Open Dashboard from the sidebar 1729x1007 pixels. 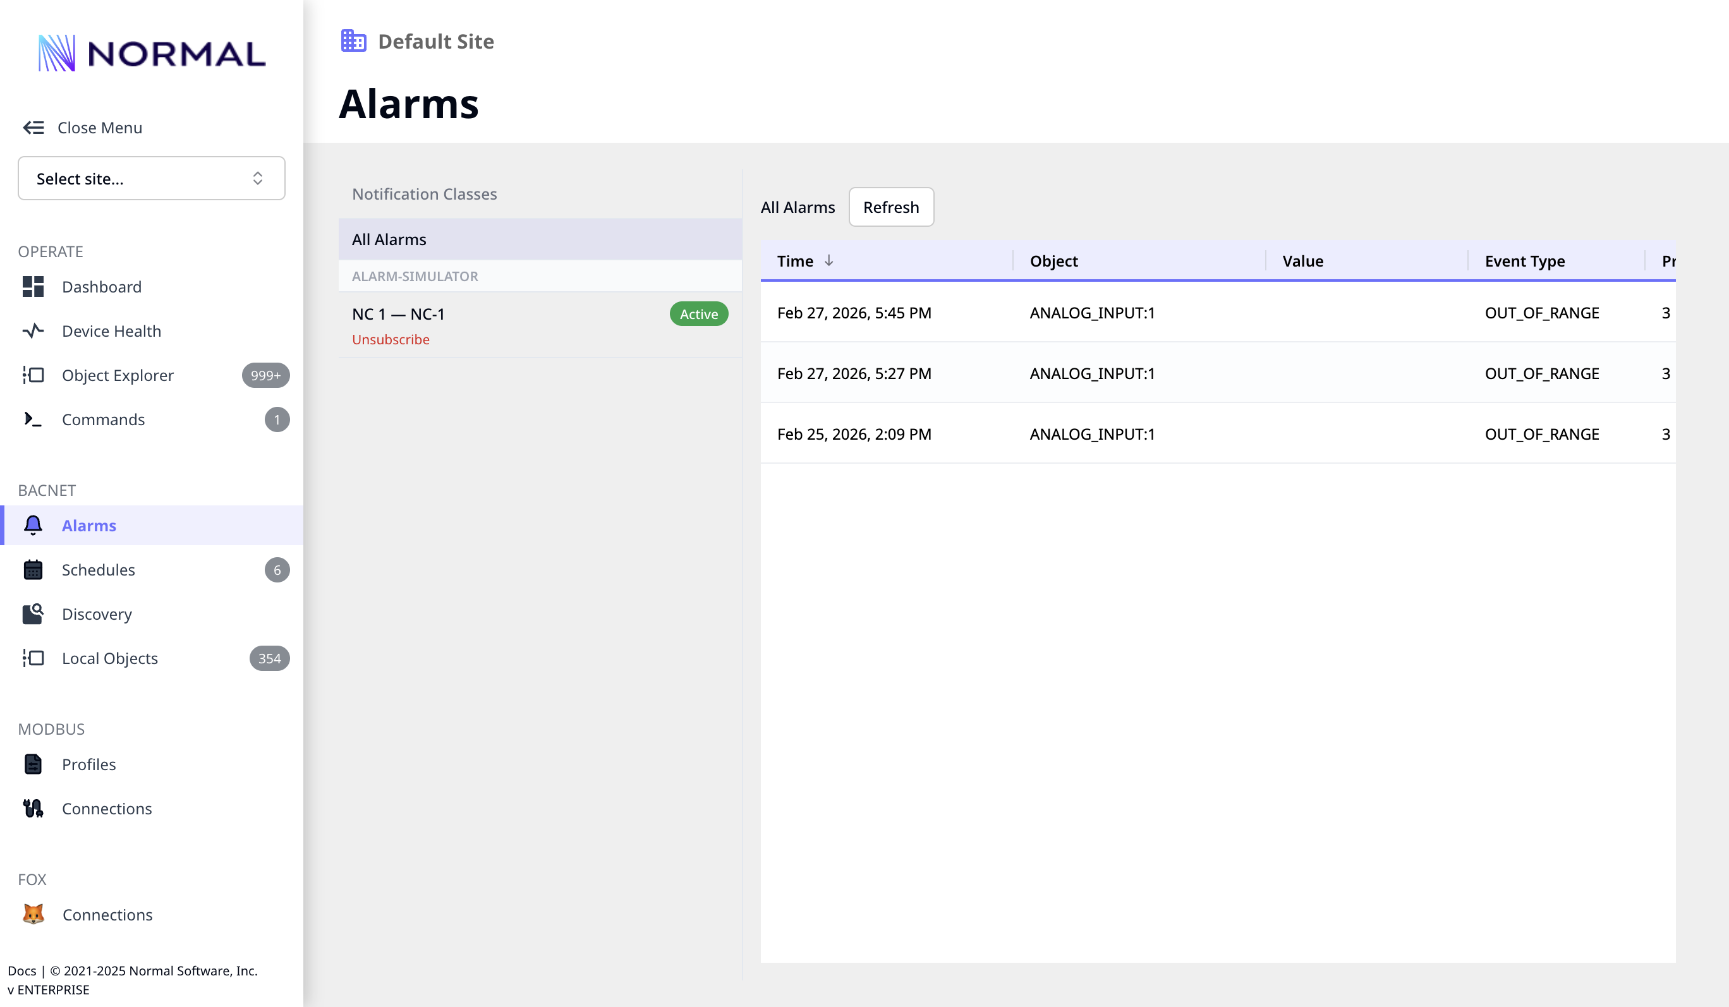pos(102,287)
